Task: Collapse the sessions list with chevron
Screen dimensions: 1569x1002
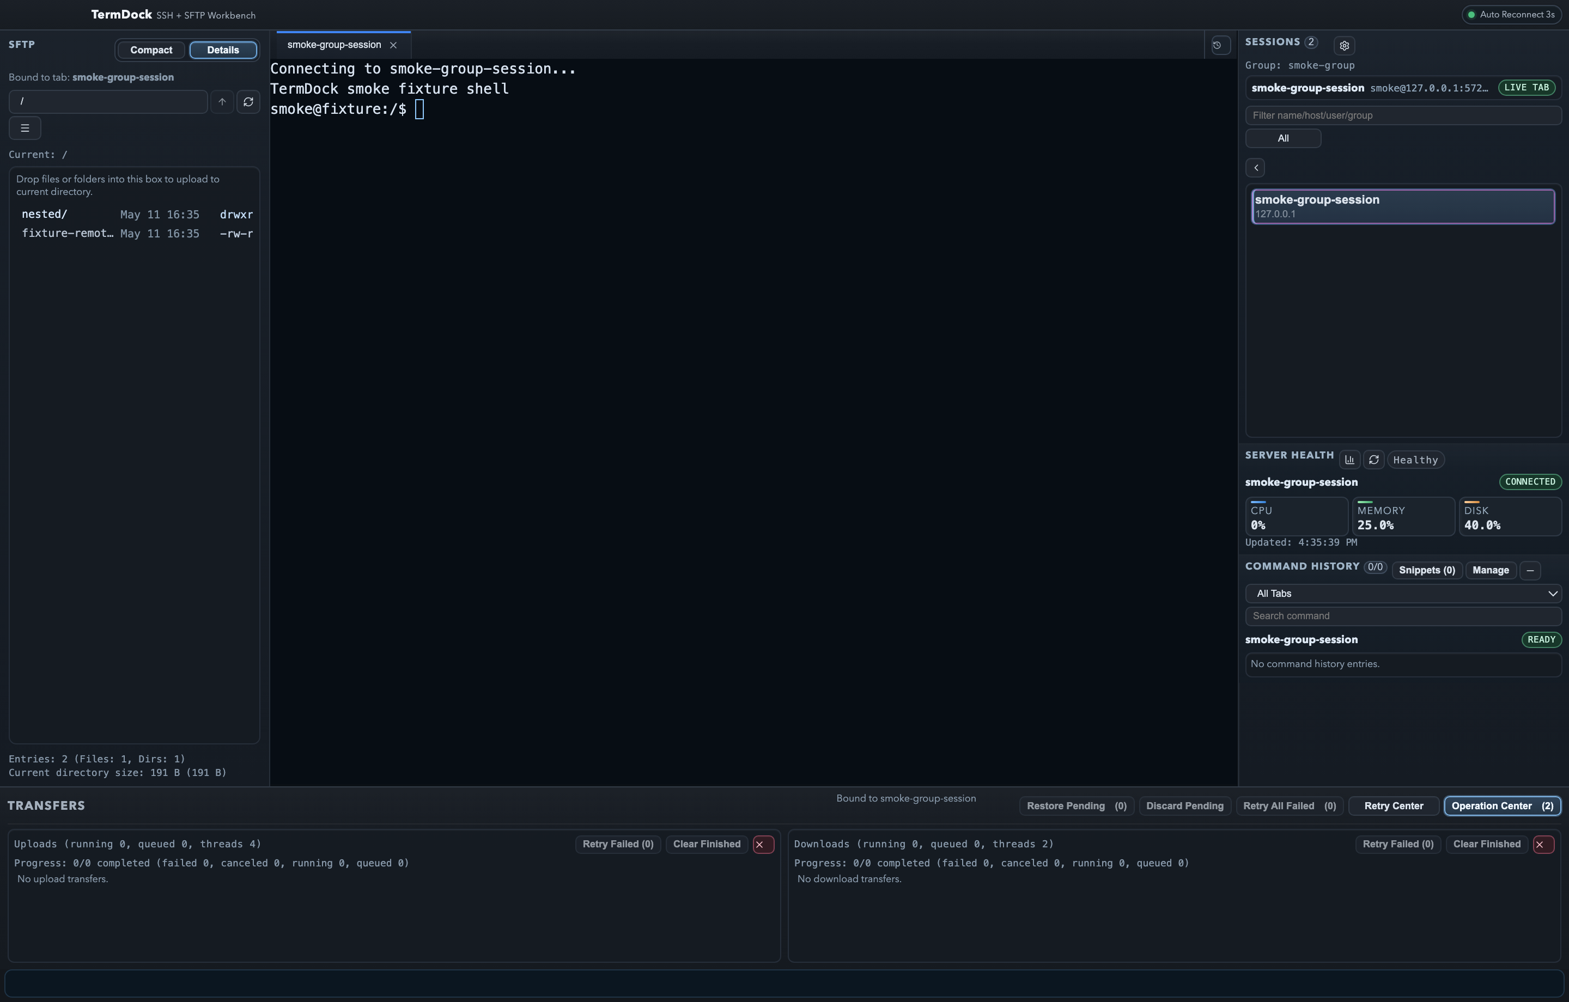Action: [1256, 167]
